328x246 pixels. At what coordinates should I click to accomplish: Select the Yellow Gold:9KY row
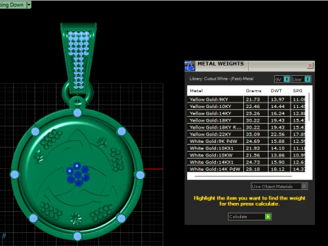(x=246, y=99)
